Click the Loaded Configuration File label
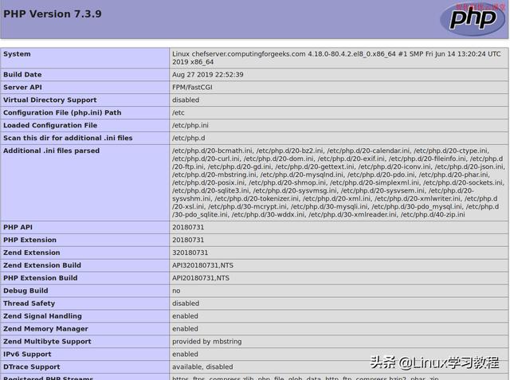The height and width of the screenshot is (380, 510). tap(50, 125)
